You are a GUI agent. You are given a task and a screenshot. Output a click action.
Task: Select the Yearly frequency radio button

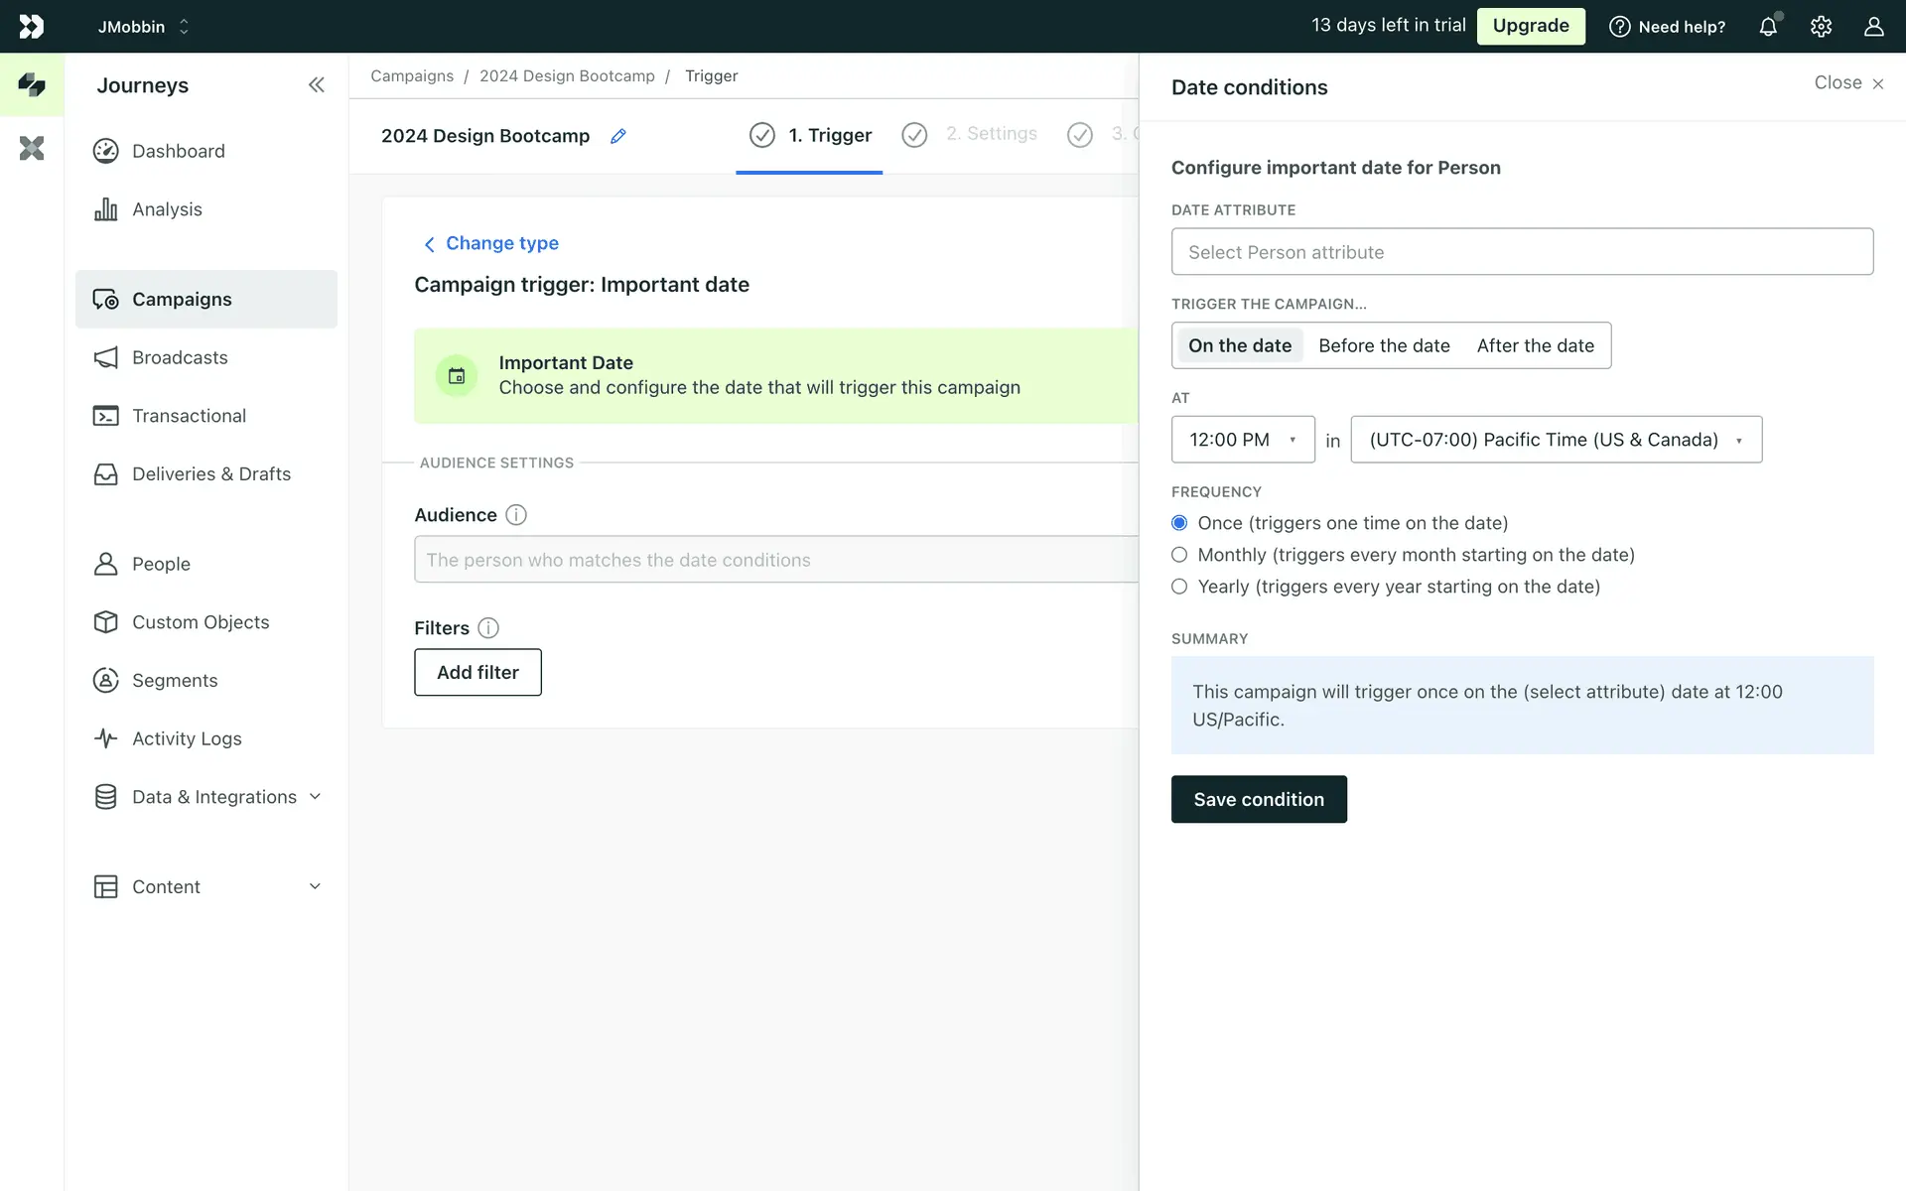1179,587
